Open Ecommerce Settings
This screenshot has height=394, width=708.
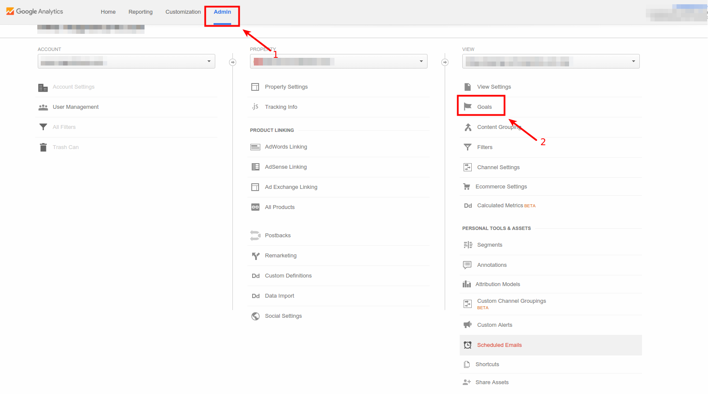[x=501, y=187]
